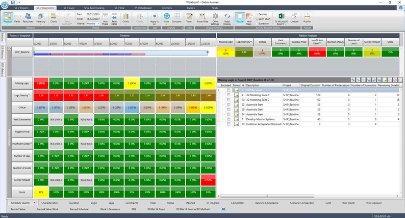Click the Save icon in title bar

[13, 3]
